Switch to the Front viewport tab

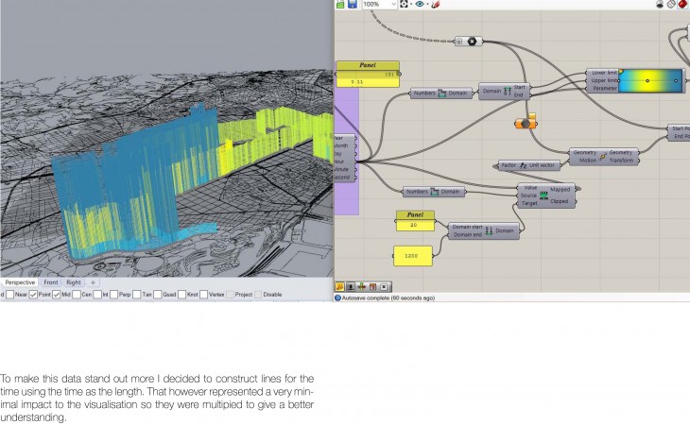coord(50,282)
